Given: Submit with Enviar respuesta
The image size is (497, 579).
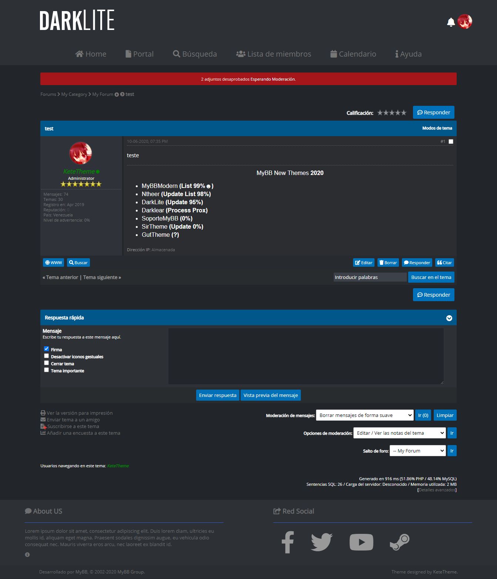Looking at the screenshot, I should (x=218, y=395).
